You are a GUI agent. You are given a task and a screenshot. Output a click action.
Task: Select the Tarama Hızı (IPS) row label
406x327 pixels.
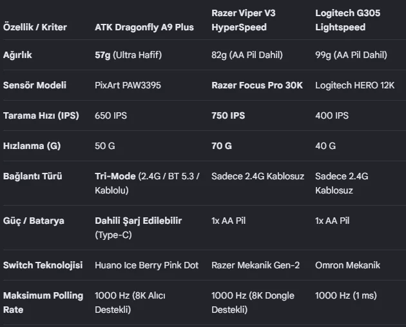(41, 115)
